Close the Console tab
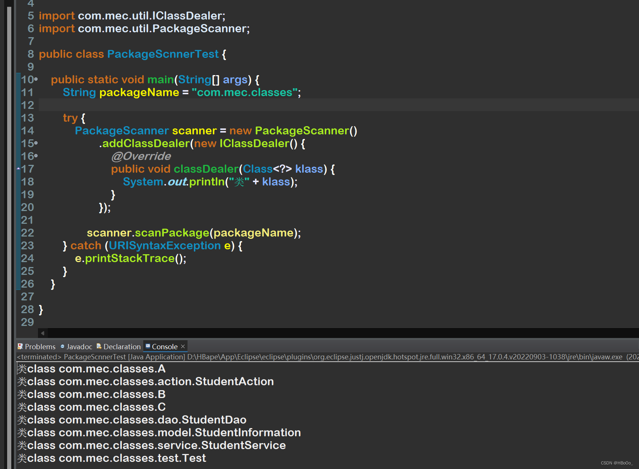The image size is (639, 469). click(183, 346)
